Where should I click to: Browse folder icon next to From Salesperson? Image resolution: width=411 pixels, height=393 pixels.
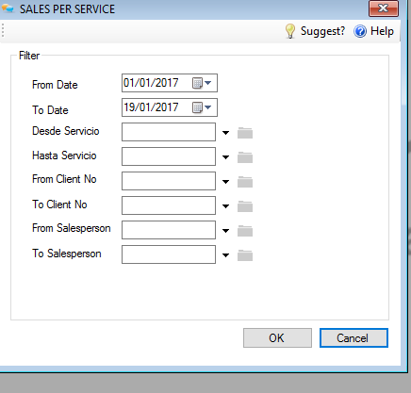click(x=245, y=231)
